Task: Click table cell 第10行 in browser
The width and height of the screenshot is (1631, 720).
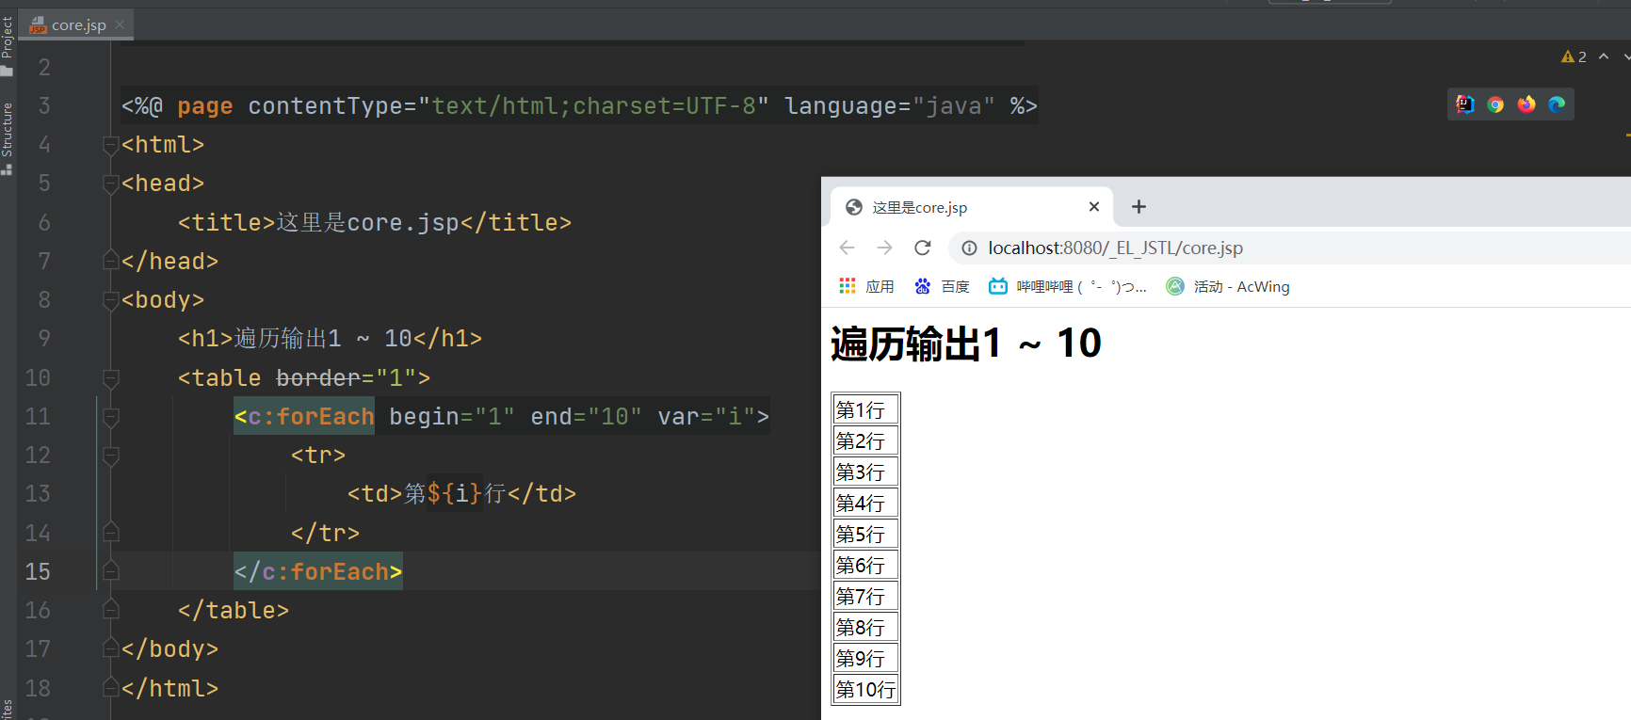Action: 865,689
